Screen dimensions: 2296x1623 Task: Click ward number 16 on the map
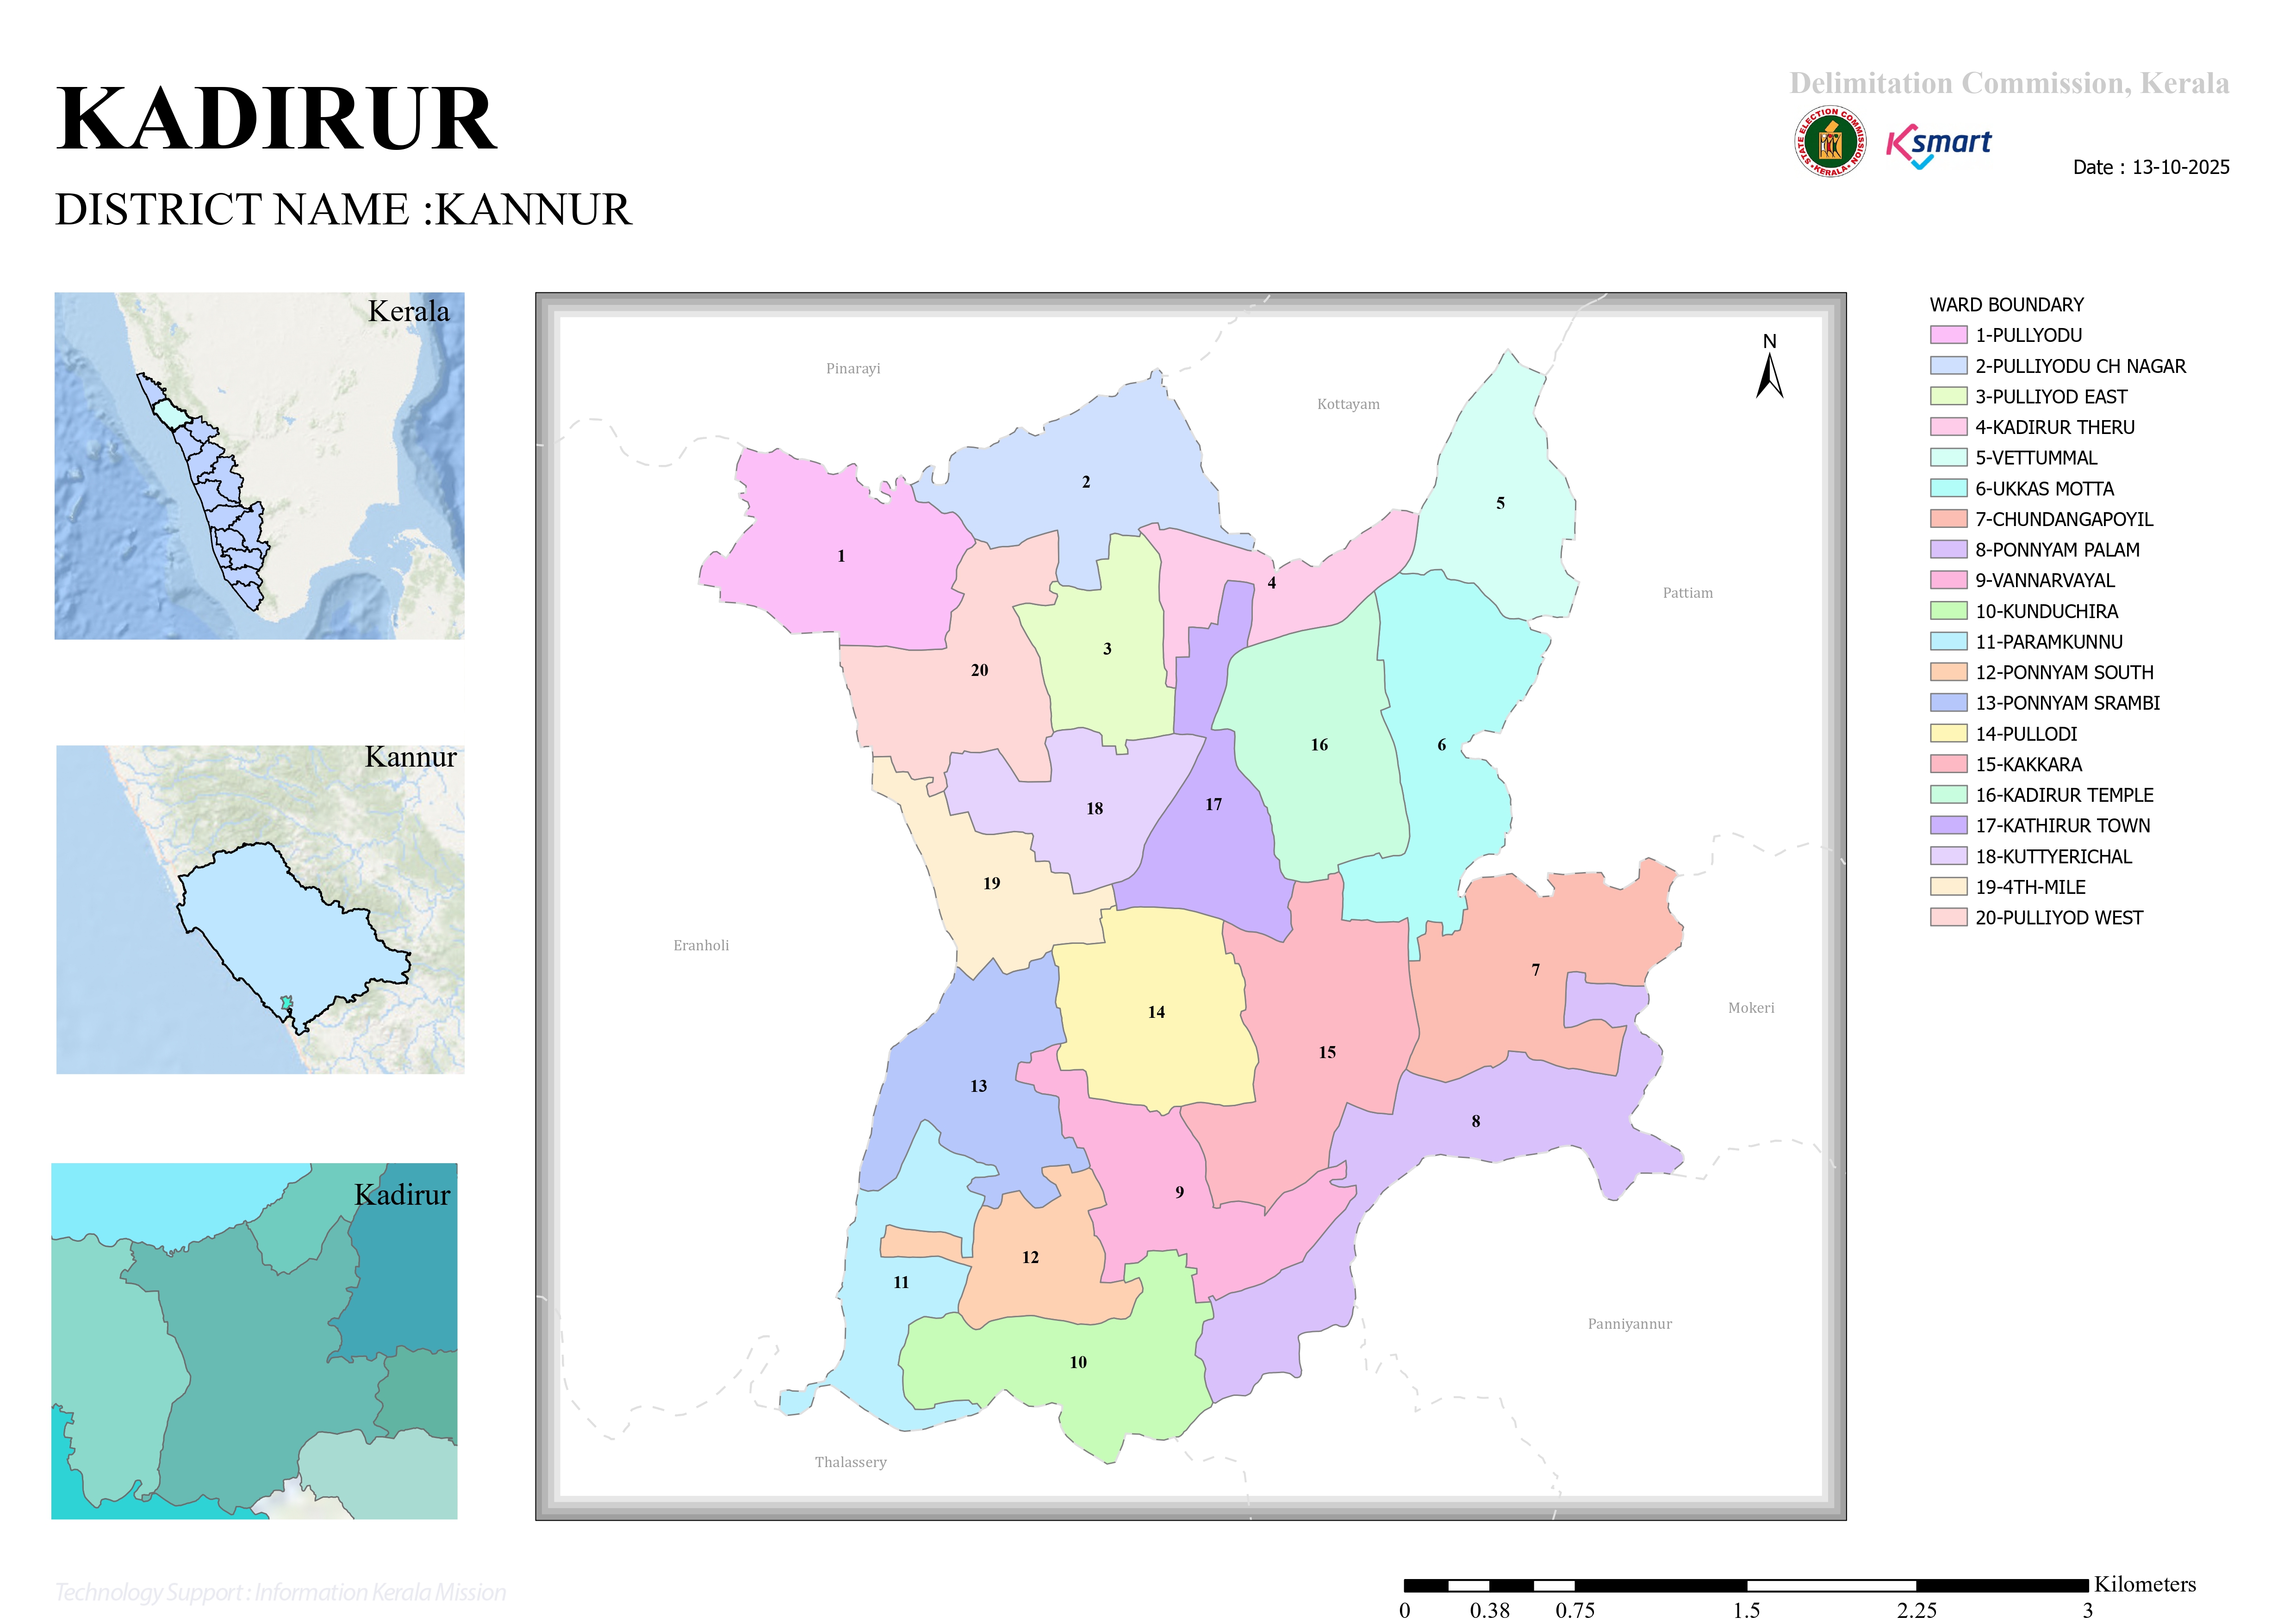click(x=1319, y=744)
